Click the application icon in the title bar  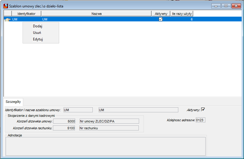pyautogui.click(x=6, y=6)
